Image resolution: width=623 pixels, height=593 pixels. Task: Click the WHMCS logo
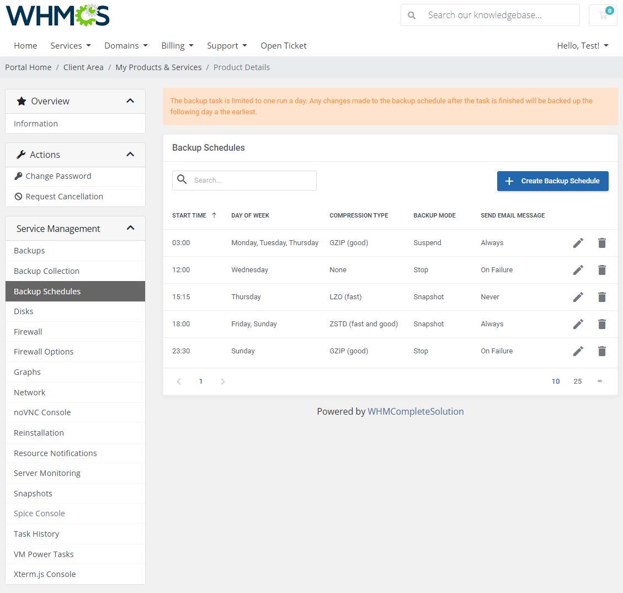pyautogui.click(x=57, y=15)
